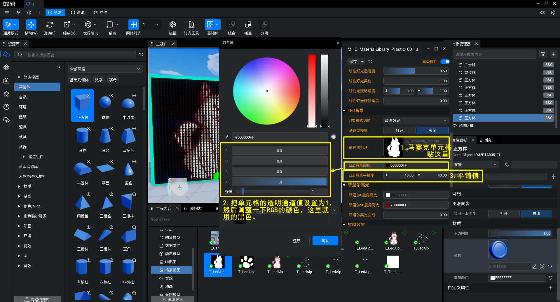This screenshot has width=560, height=302.
Task: Open the 双端 dropdown in properties
Action: [x=476, y=165]
